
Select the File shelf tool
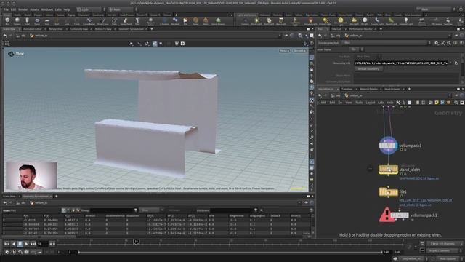[x=185, y=21]
